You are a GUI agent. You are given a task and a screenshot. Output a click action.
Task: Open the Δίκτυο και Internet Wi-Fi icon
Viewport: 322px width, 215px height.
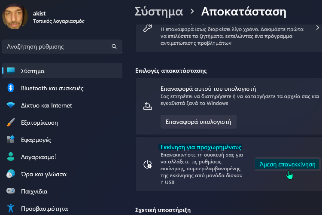coord(11,105)
